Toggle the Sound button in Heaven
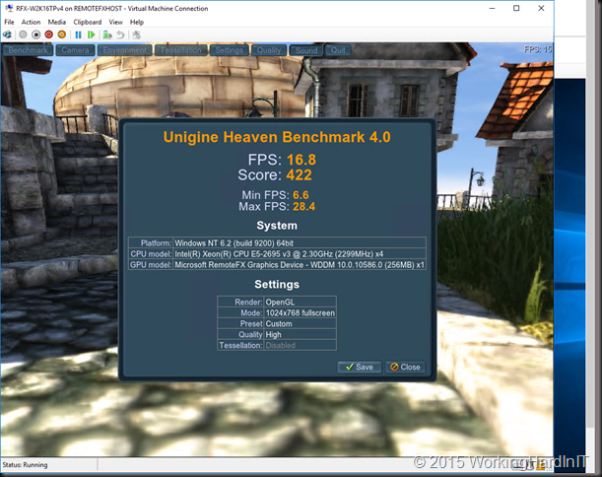 (306, 50)
